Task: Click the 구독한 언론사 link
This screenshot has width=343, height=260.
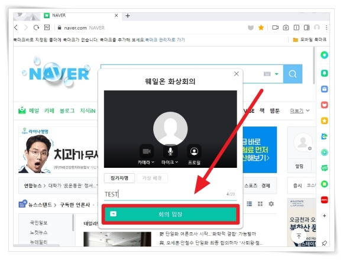Action: click(75, 204)
